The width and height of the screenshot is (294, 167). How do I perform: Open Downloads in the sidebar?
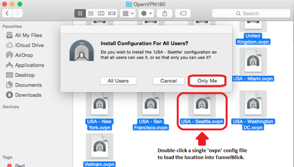[28, 95]
